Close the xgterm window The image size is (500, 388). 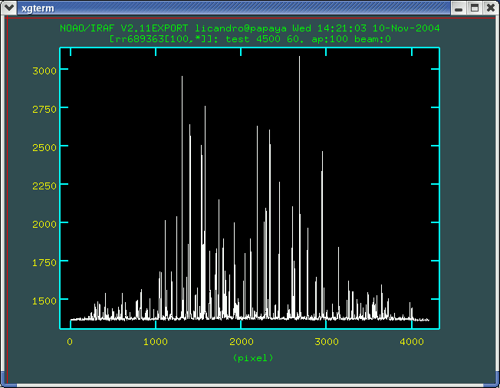click(489, 8)
